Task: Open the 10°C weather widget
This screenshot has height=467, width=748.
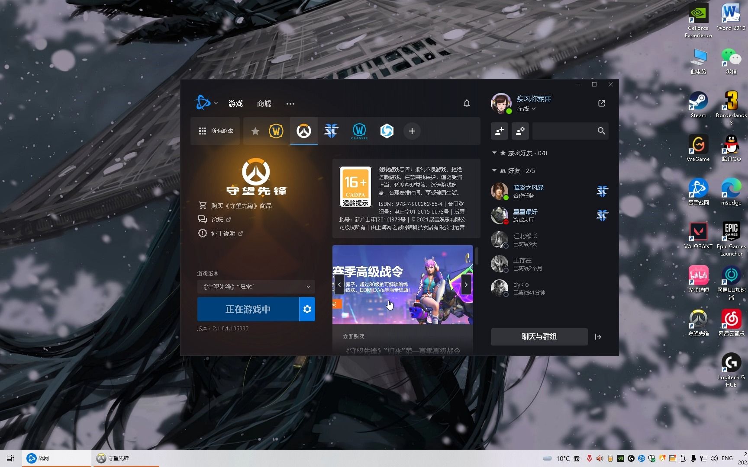Action: tap(562, 458)
